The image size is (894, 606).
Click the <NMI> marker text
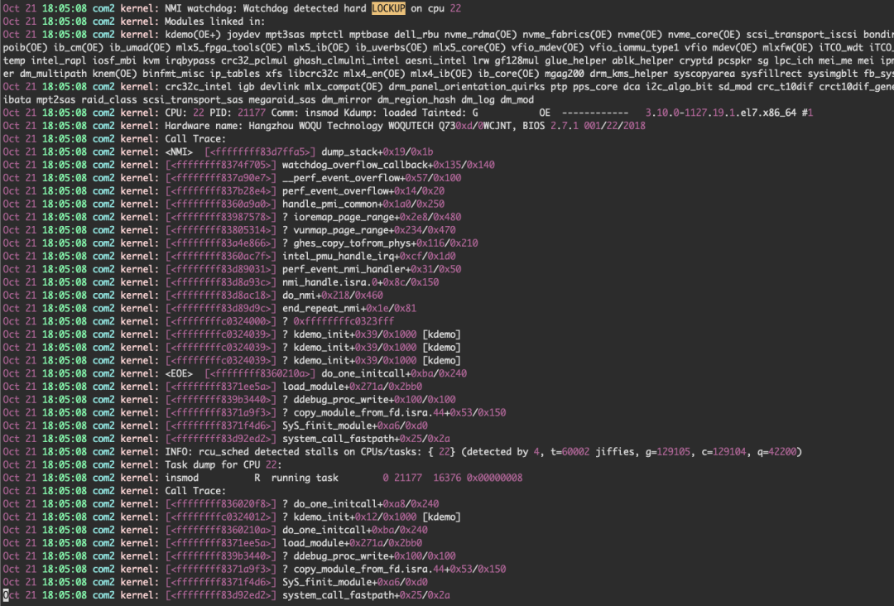(x=179, y=152)
